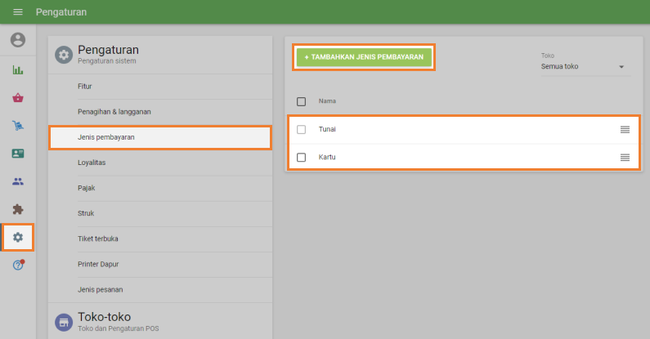The height and width of the screenshot is (339, 650).
Task: Check the Kartu payment type checkbox
Action: [301, 157]
